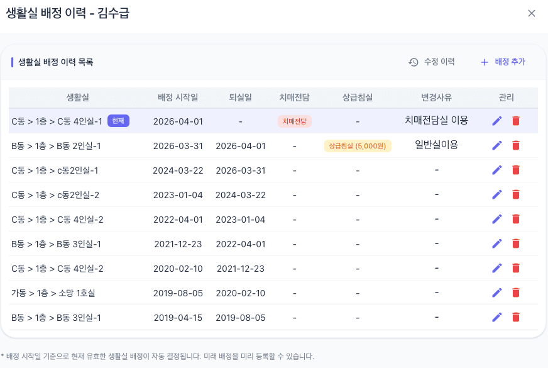Delete the 소망 1호실 row
548x368 pixels.
pyautogui.click(x=516, y=293)
